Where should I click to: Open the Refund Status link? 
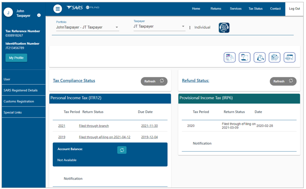pyautogui.click(x=196, y=81)
